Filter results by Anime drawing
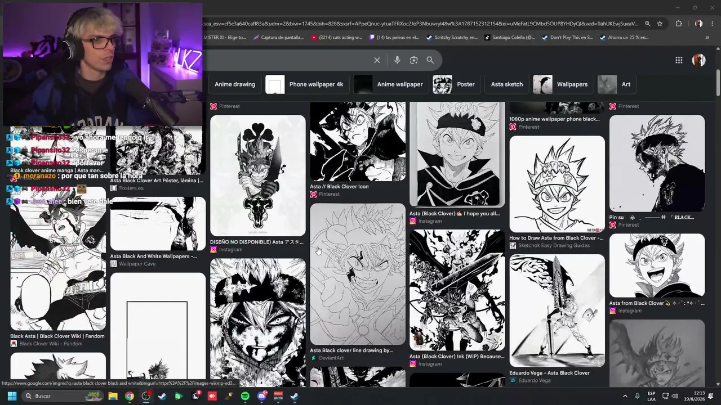The image size is (721, 405). click(x=235, y=84)
